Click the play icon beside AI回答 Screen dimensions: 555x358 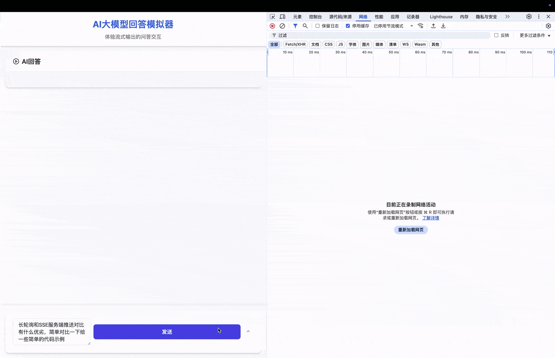pyautogui.click(x=16, y=61)
